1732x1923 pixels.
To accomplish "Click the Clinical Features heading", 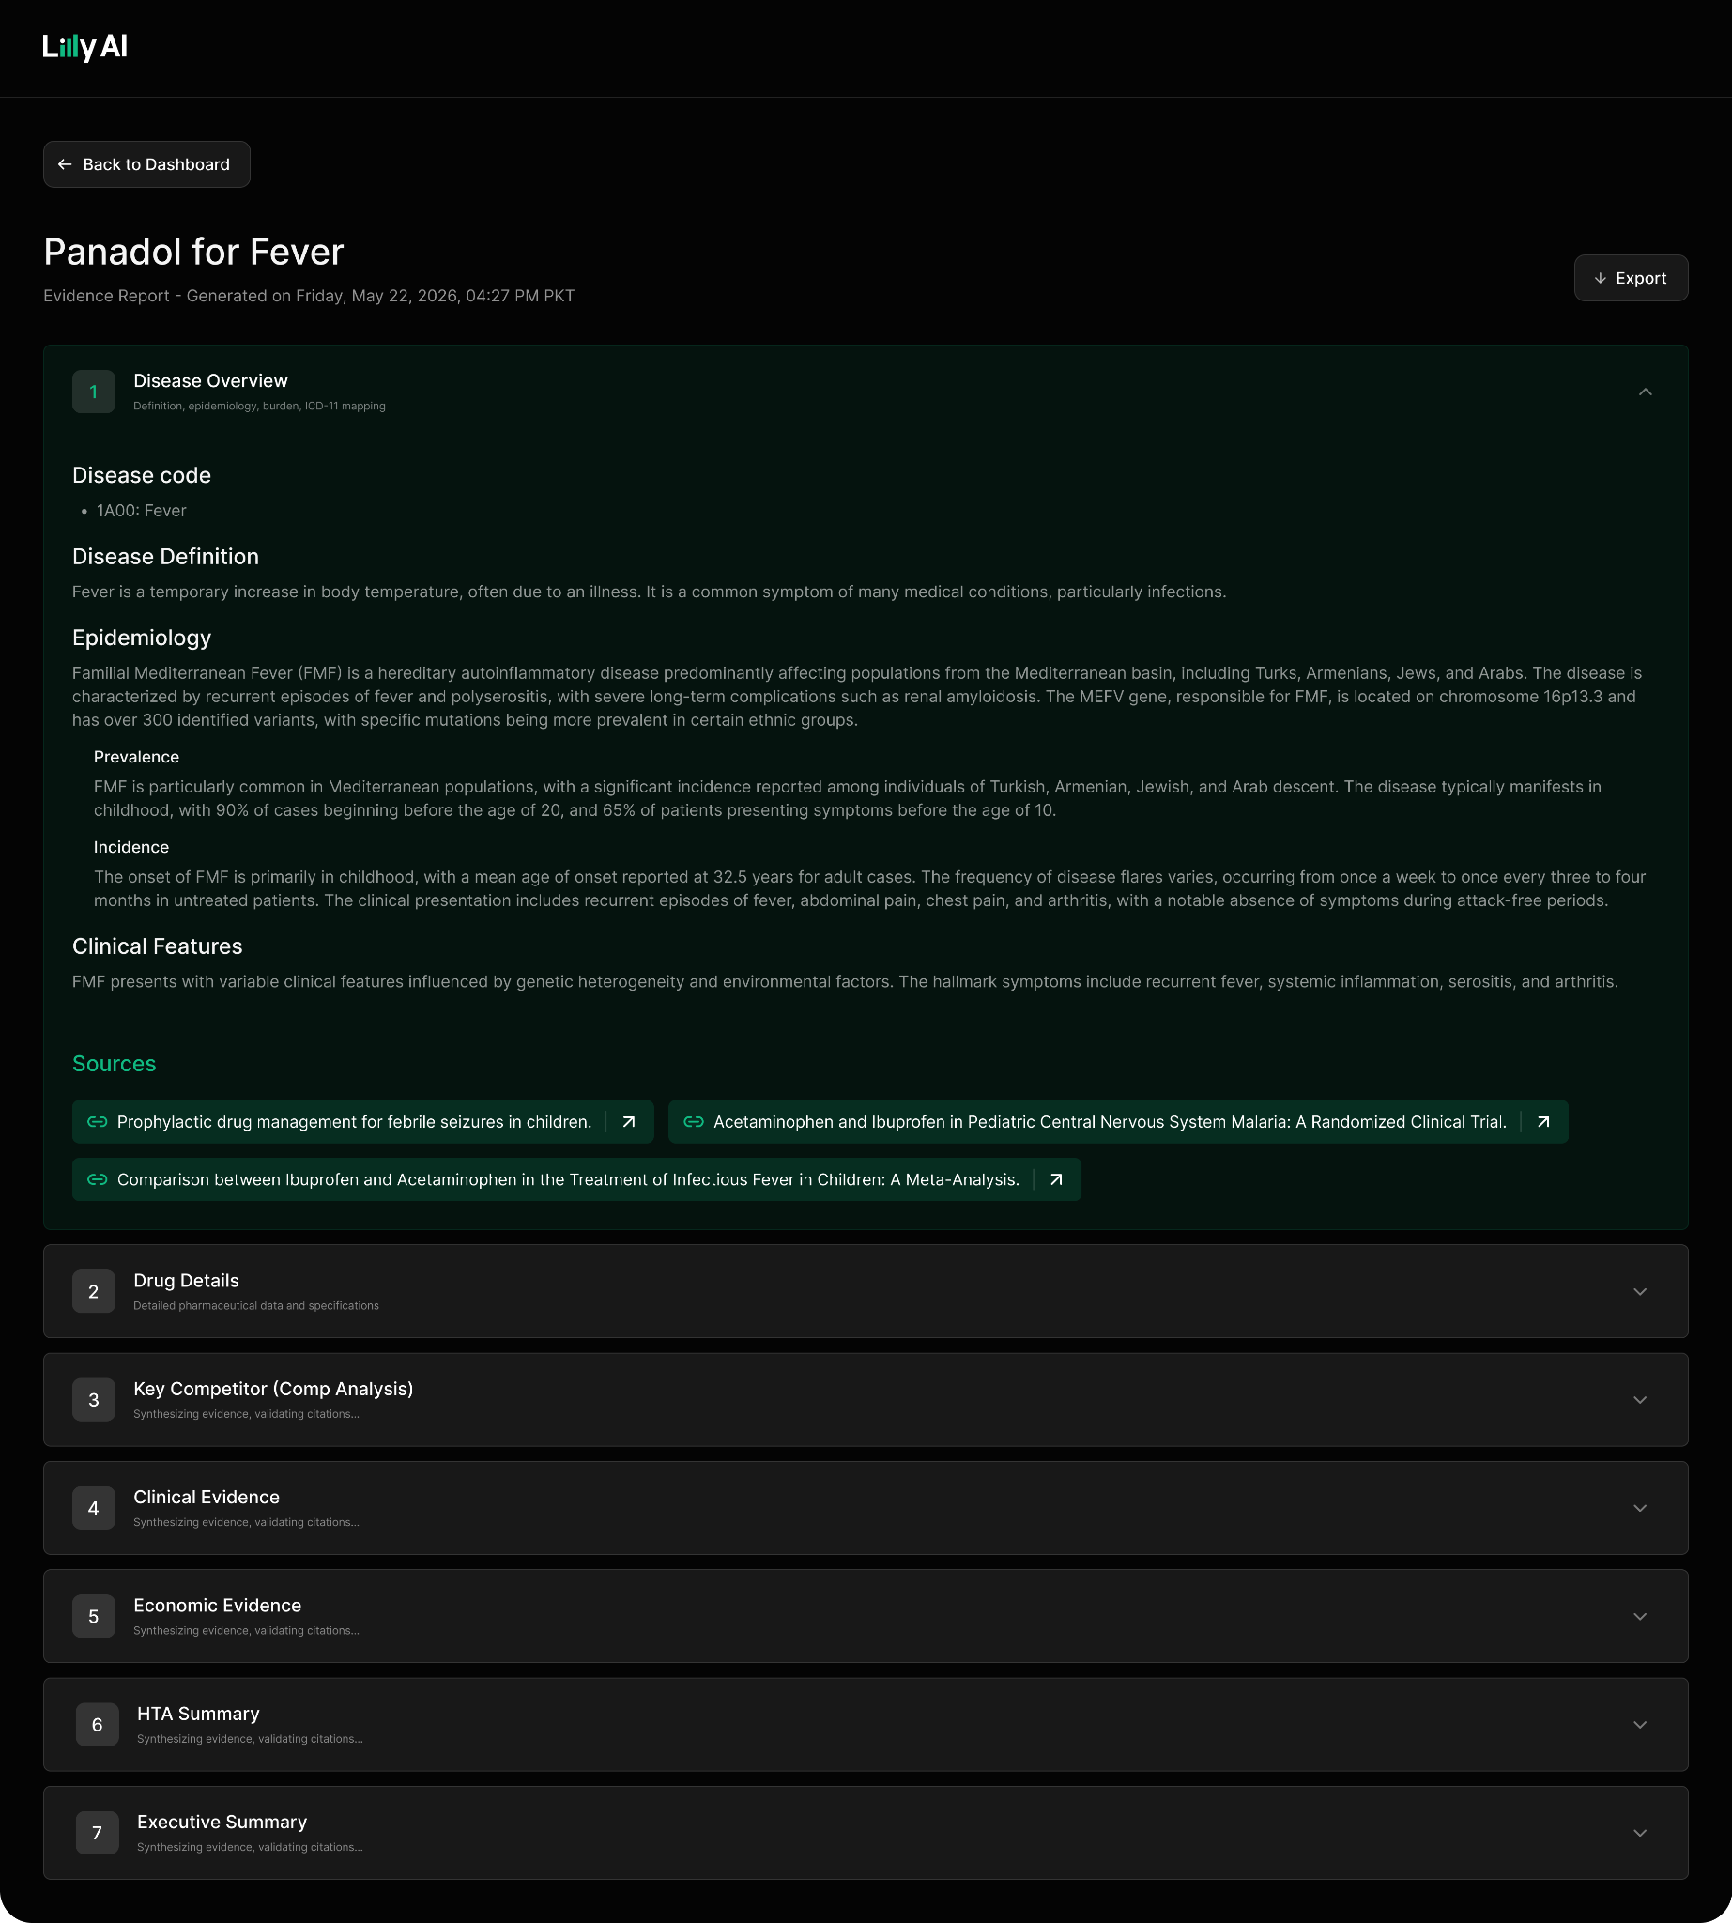I will point(157,946).
